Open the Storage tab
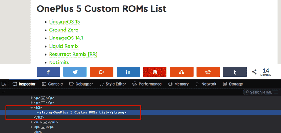 pyautogui.click(x=233, y=84)
